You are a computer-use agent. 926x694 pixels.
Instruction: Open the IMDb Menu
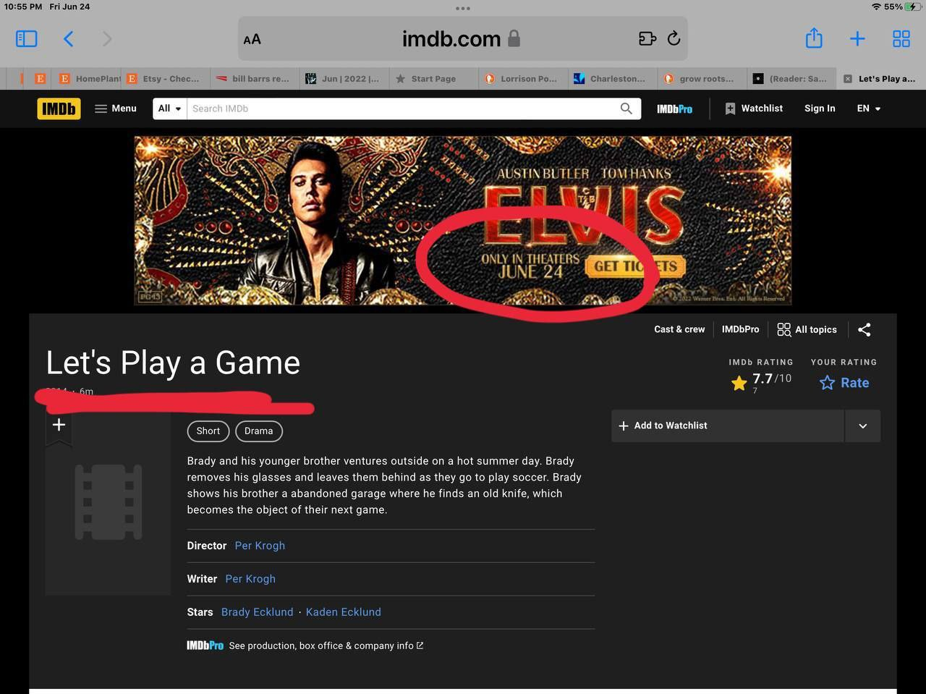(x=116, y=109)
